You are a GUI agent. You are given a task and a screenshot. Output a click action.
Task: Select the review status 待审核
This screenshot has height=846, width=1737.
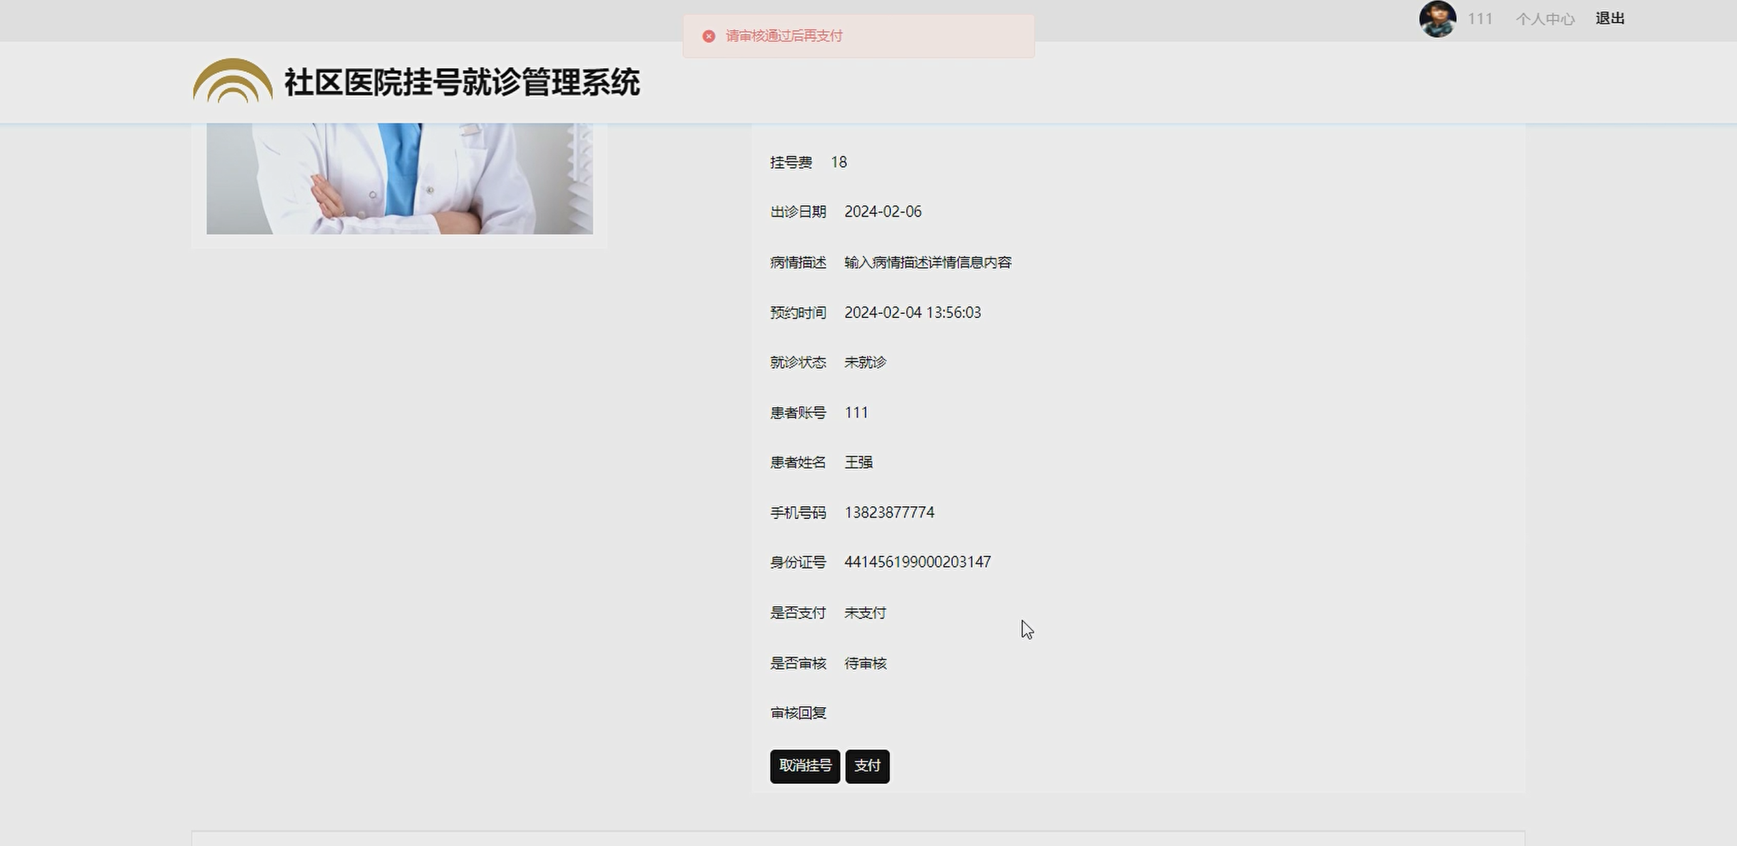865,663
